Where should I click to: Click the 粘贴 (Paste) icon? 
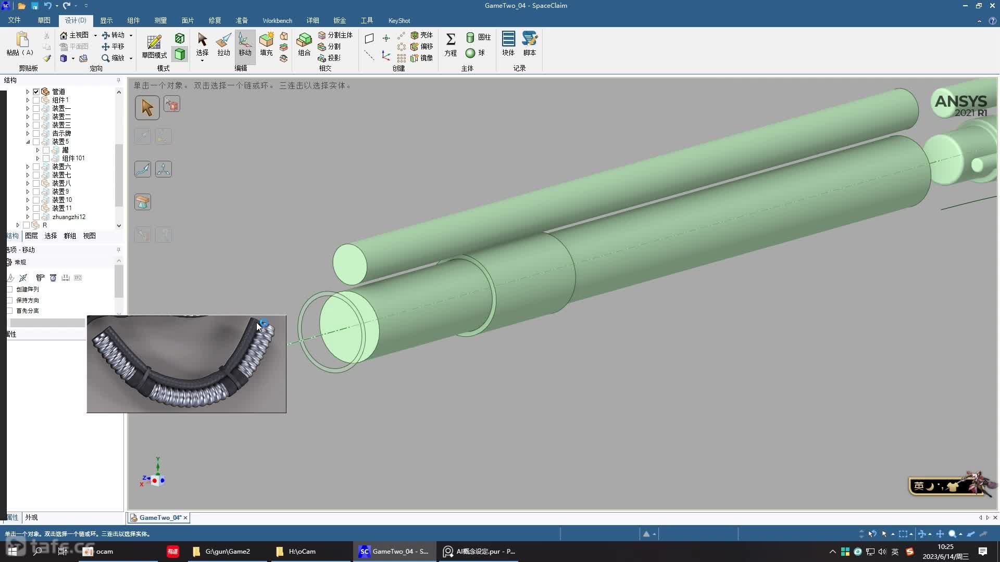pyautogui.click(x=22, y=40)
